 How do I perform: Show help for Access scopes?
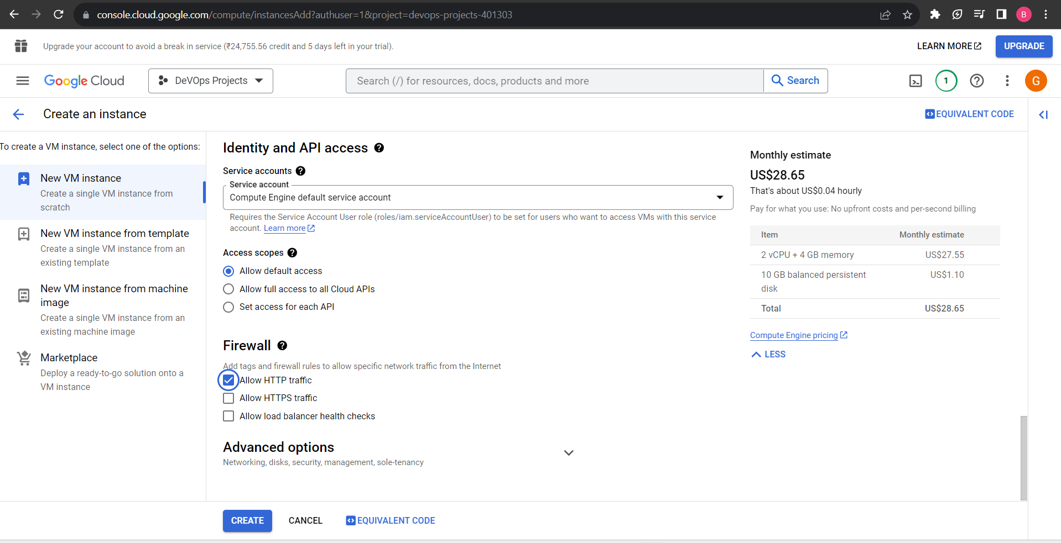click(292, 252)
